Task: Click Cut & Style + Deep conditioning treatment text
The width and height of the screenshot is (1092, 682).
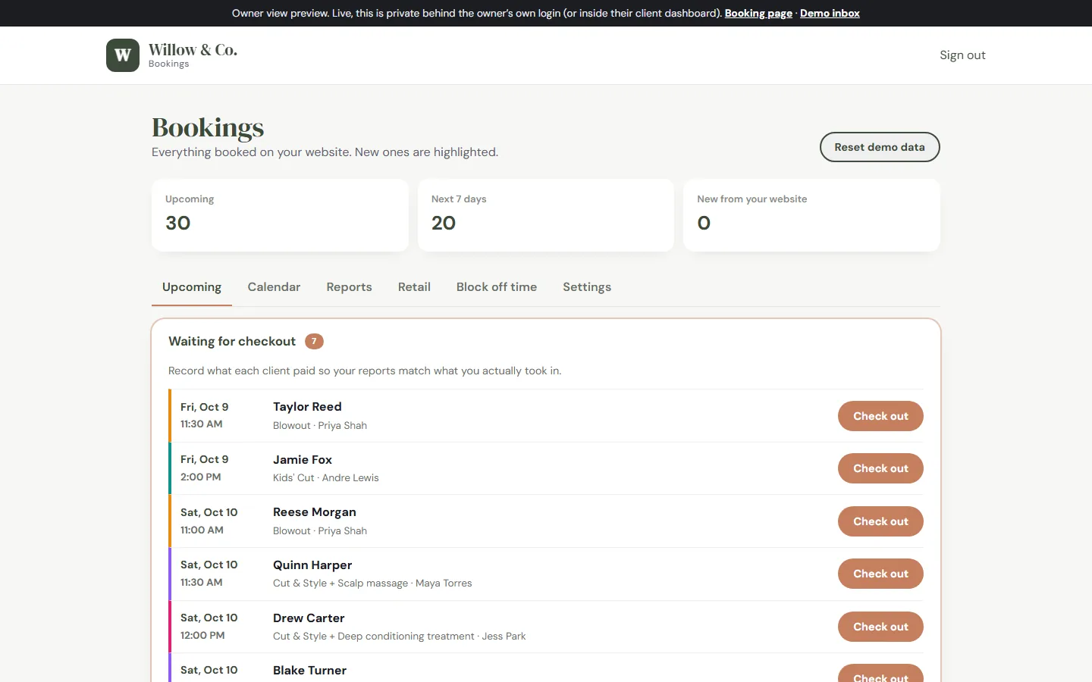Action: coord(374,637)
